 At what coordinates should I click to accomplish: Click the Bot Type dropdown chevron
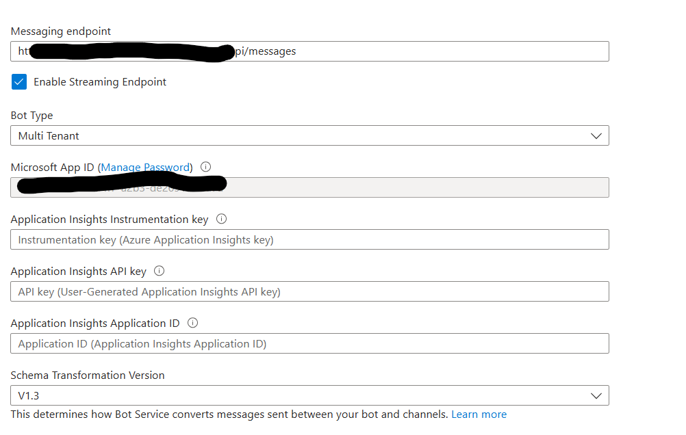(596, 135)
